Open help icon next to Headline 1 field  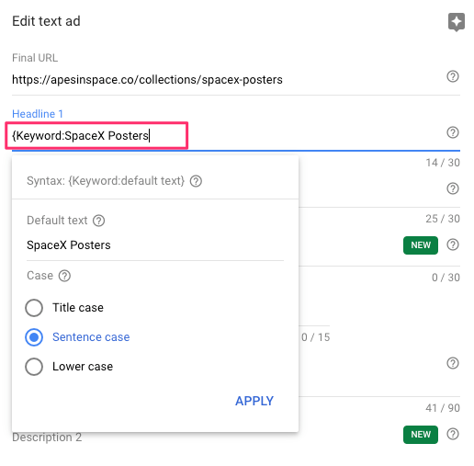click(453, 132)
